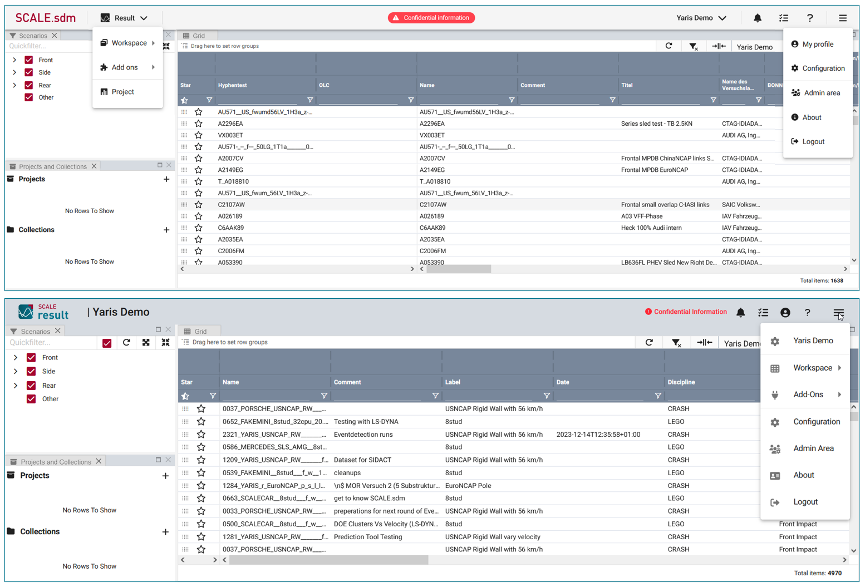Open Name column filter in upper grid
This screenshot has height=587, width=865.
(512, 100)
